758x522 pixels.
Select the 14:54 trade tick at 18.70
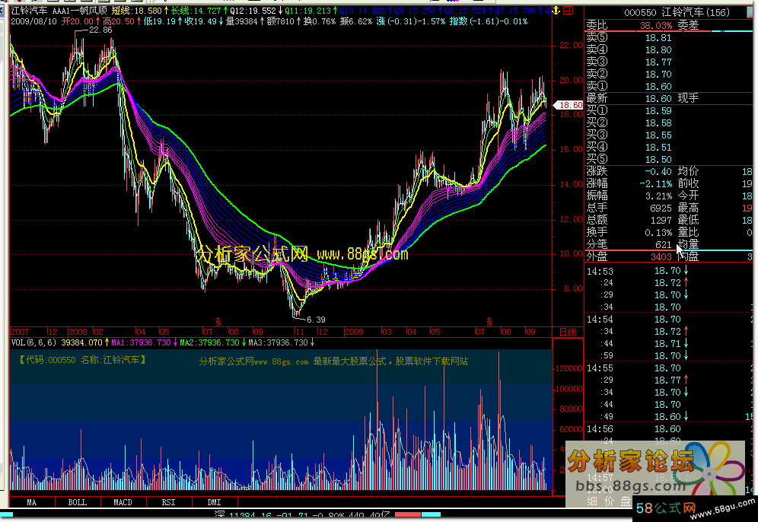point(669,320)
